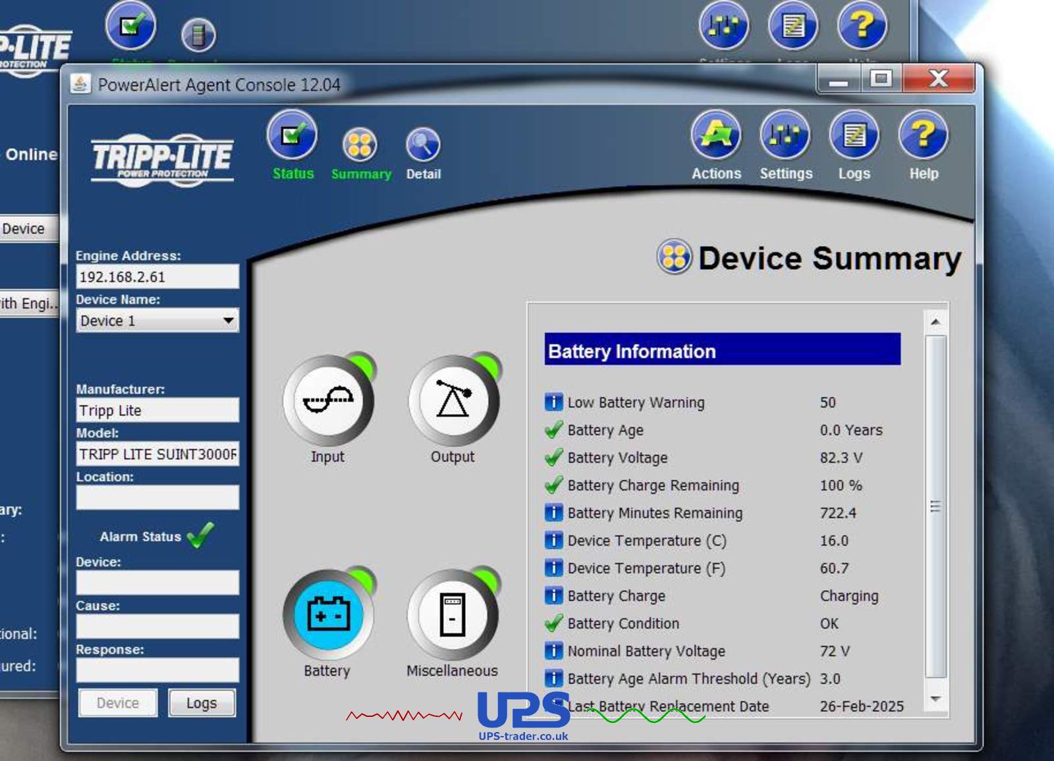This screenshot has width=1054, height=761.
Task: Select the Input category icon
Action: click(329, 400)
